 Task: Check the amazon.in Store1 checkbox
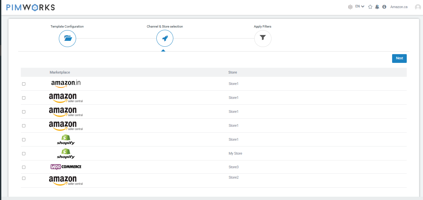pyautogui.click(x=24, y=84)
